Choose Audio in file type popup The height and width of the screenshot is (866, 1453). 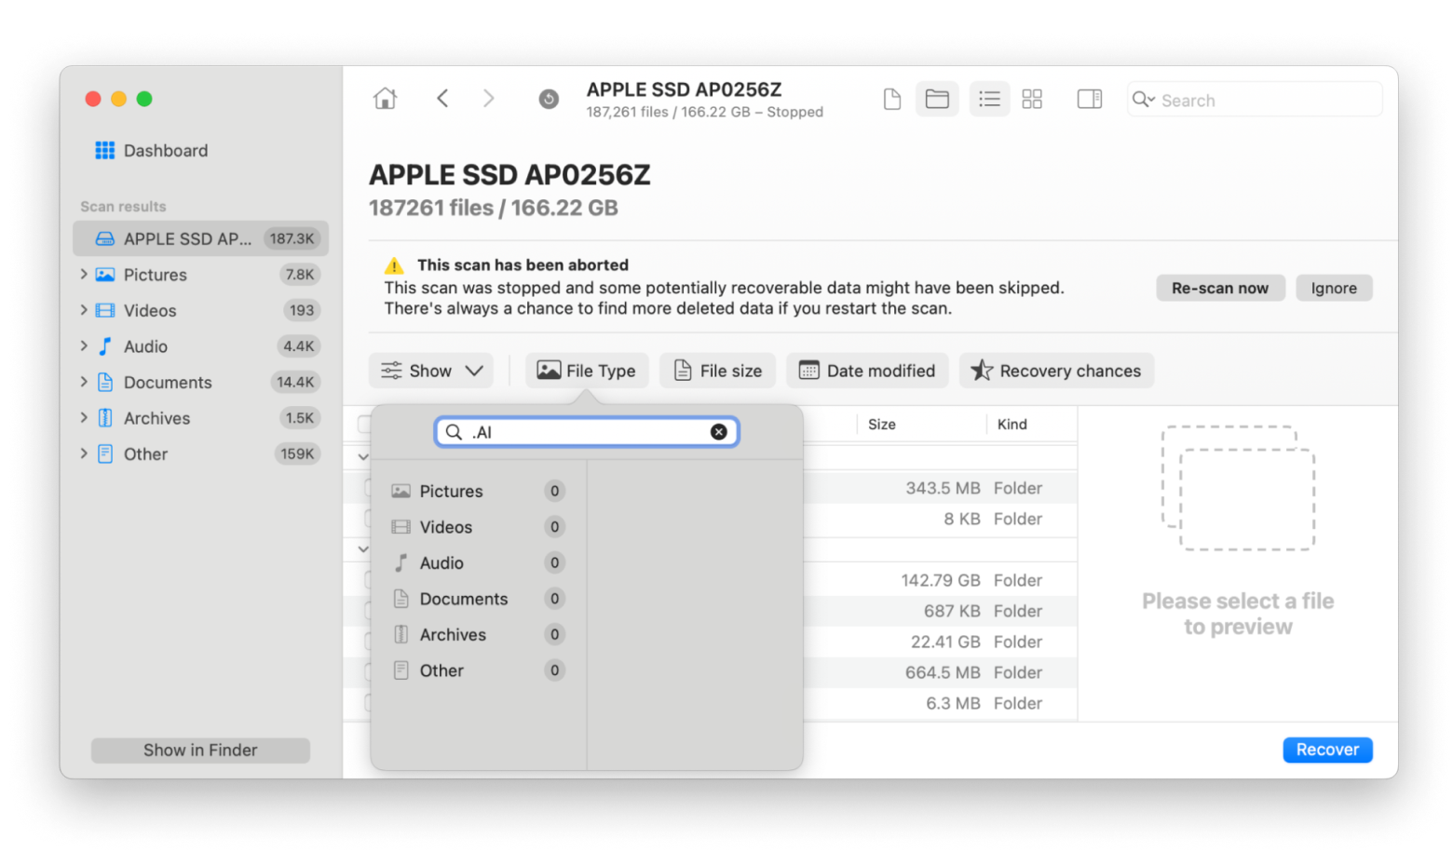point(479,562)
